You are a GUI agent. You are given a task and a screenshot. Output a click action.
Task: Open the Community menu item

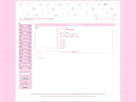click(25, 40)
